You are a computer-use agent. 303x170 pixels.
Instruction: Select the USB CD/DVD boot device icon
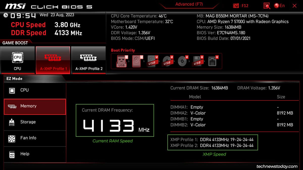point(167,61)
